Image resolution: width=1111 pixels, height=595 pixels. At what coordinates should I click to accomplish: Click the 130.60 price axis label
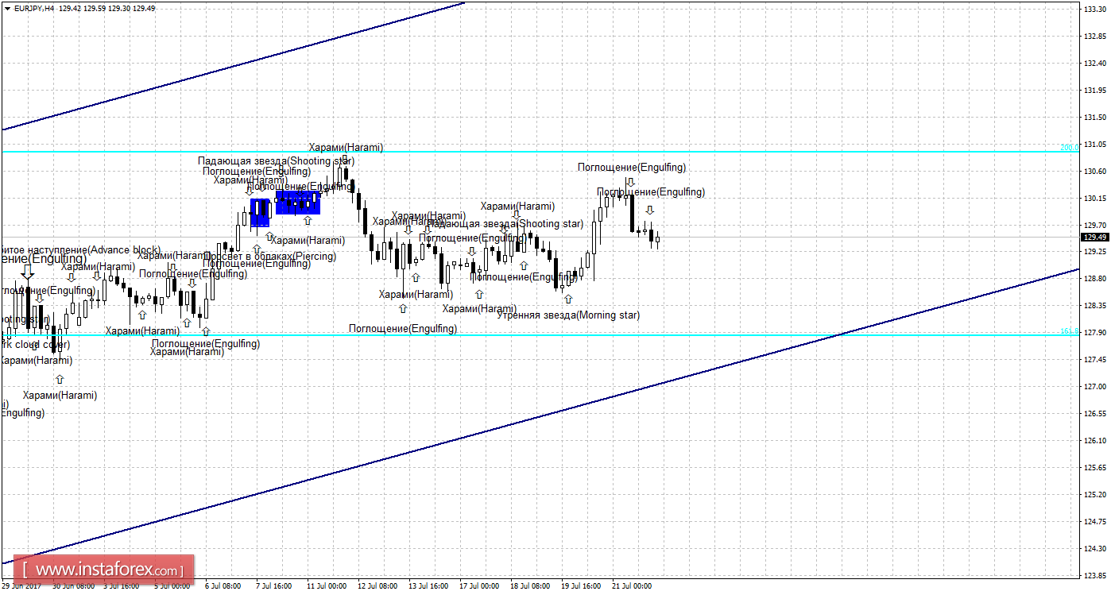click(x=1094, y=172)
